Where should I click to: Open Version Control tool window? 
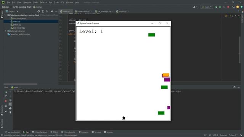(13, 132)
